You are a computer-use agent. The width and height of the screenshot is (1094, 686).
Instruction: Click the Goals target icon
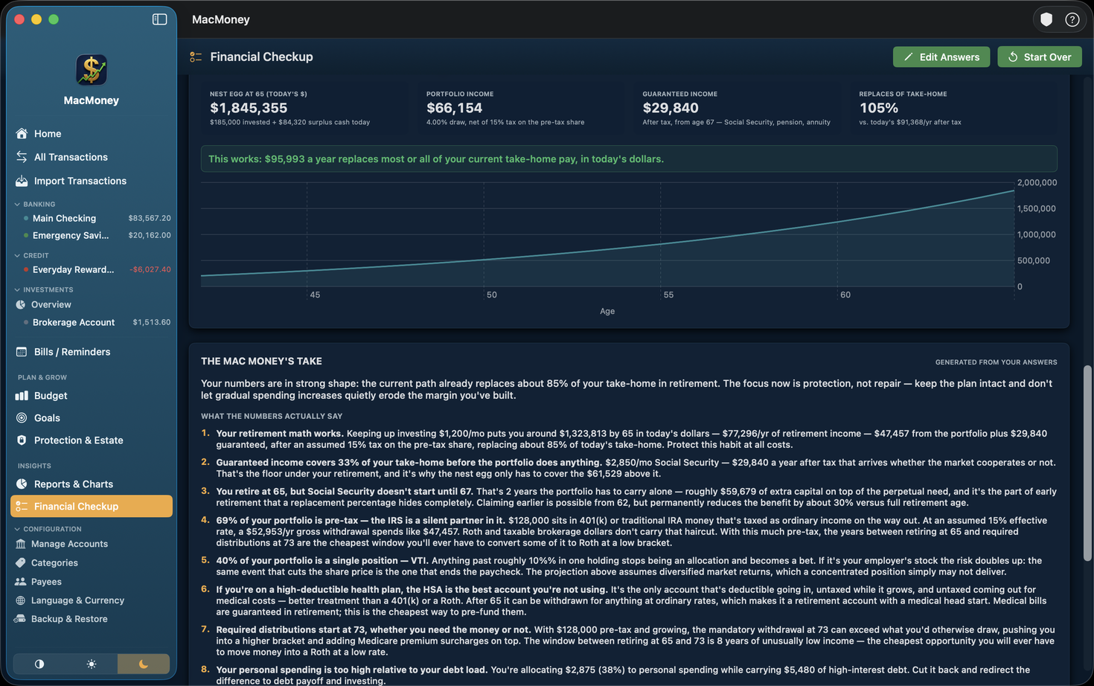[22, 418]
